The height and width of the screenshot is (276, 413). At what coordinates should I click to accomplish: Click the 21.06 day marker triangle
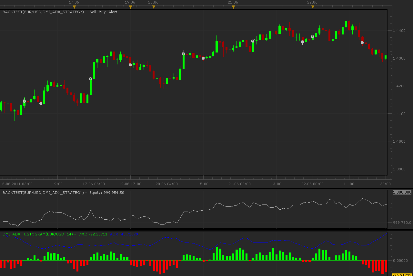click(x=233, y=7)
